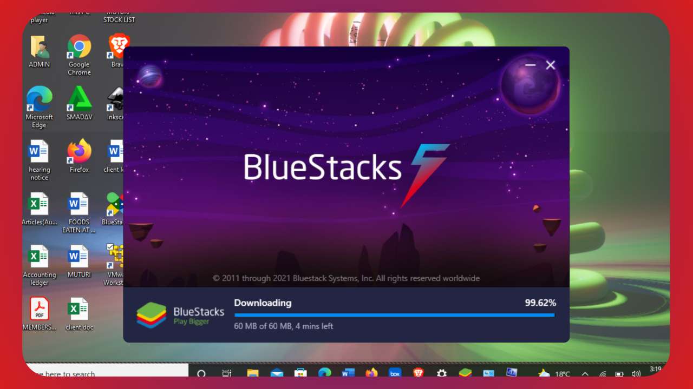Open Windows Settings from the taskbar
Image resolution: width=693 pixels, height=389 pixels.
(442, 373)
